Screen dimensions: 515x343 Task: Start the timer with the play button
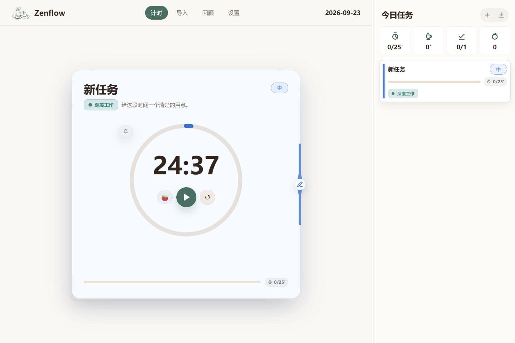(186, 197)
